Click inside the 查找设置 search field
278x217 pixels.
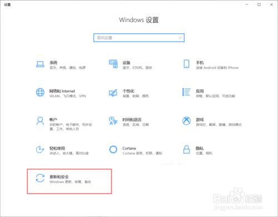[139, 38]
